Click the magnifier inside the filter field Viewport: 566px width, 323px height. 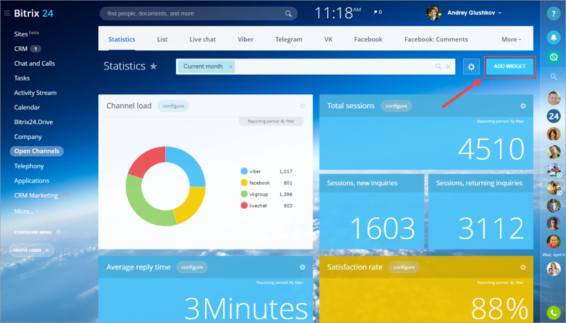[438, 66]
